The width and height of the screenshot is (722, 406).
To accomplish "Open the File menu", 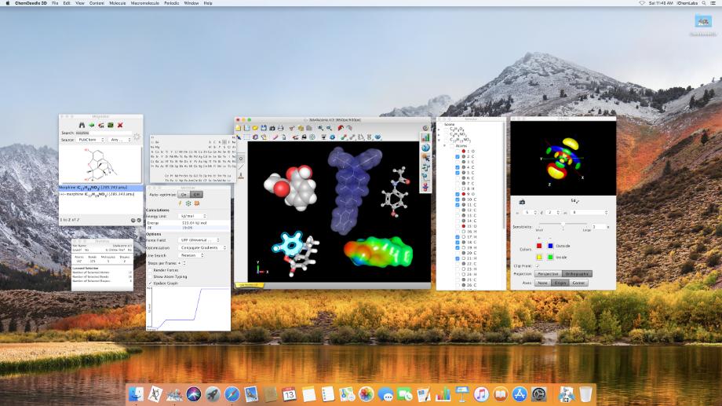I will point(55,3).
